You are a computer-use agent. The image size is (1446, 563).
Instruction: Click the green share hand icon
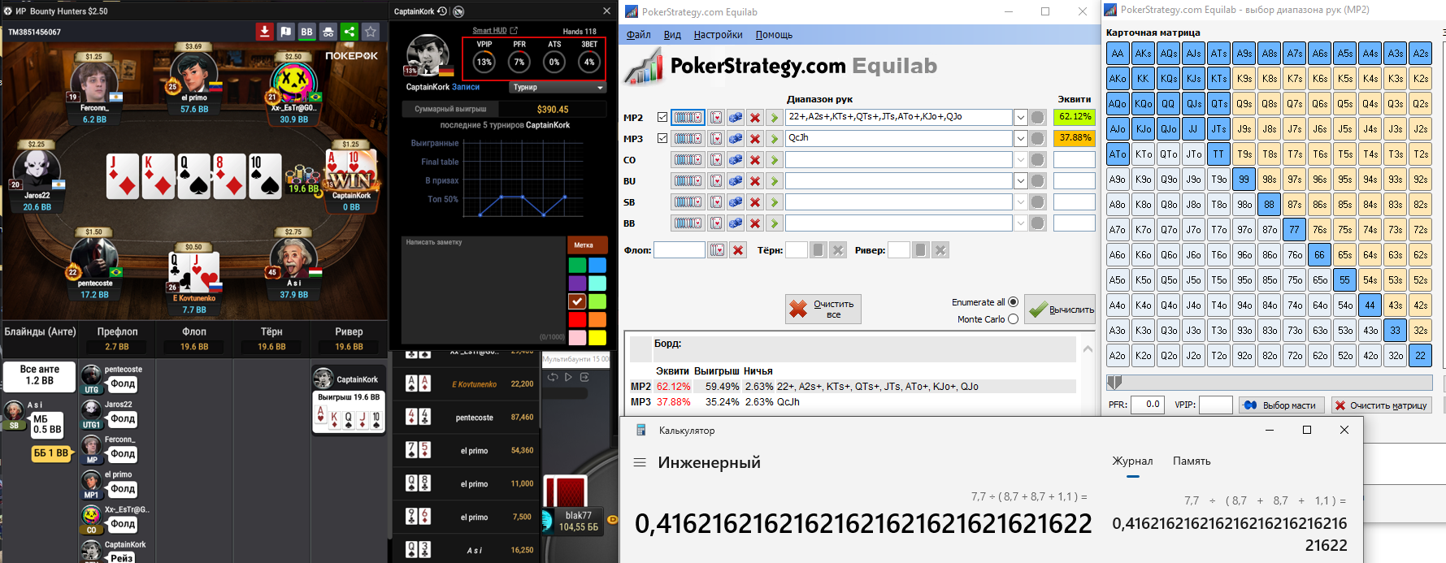point(349,32)
